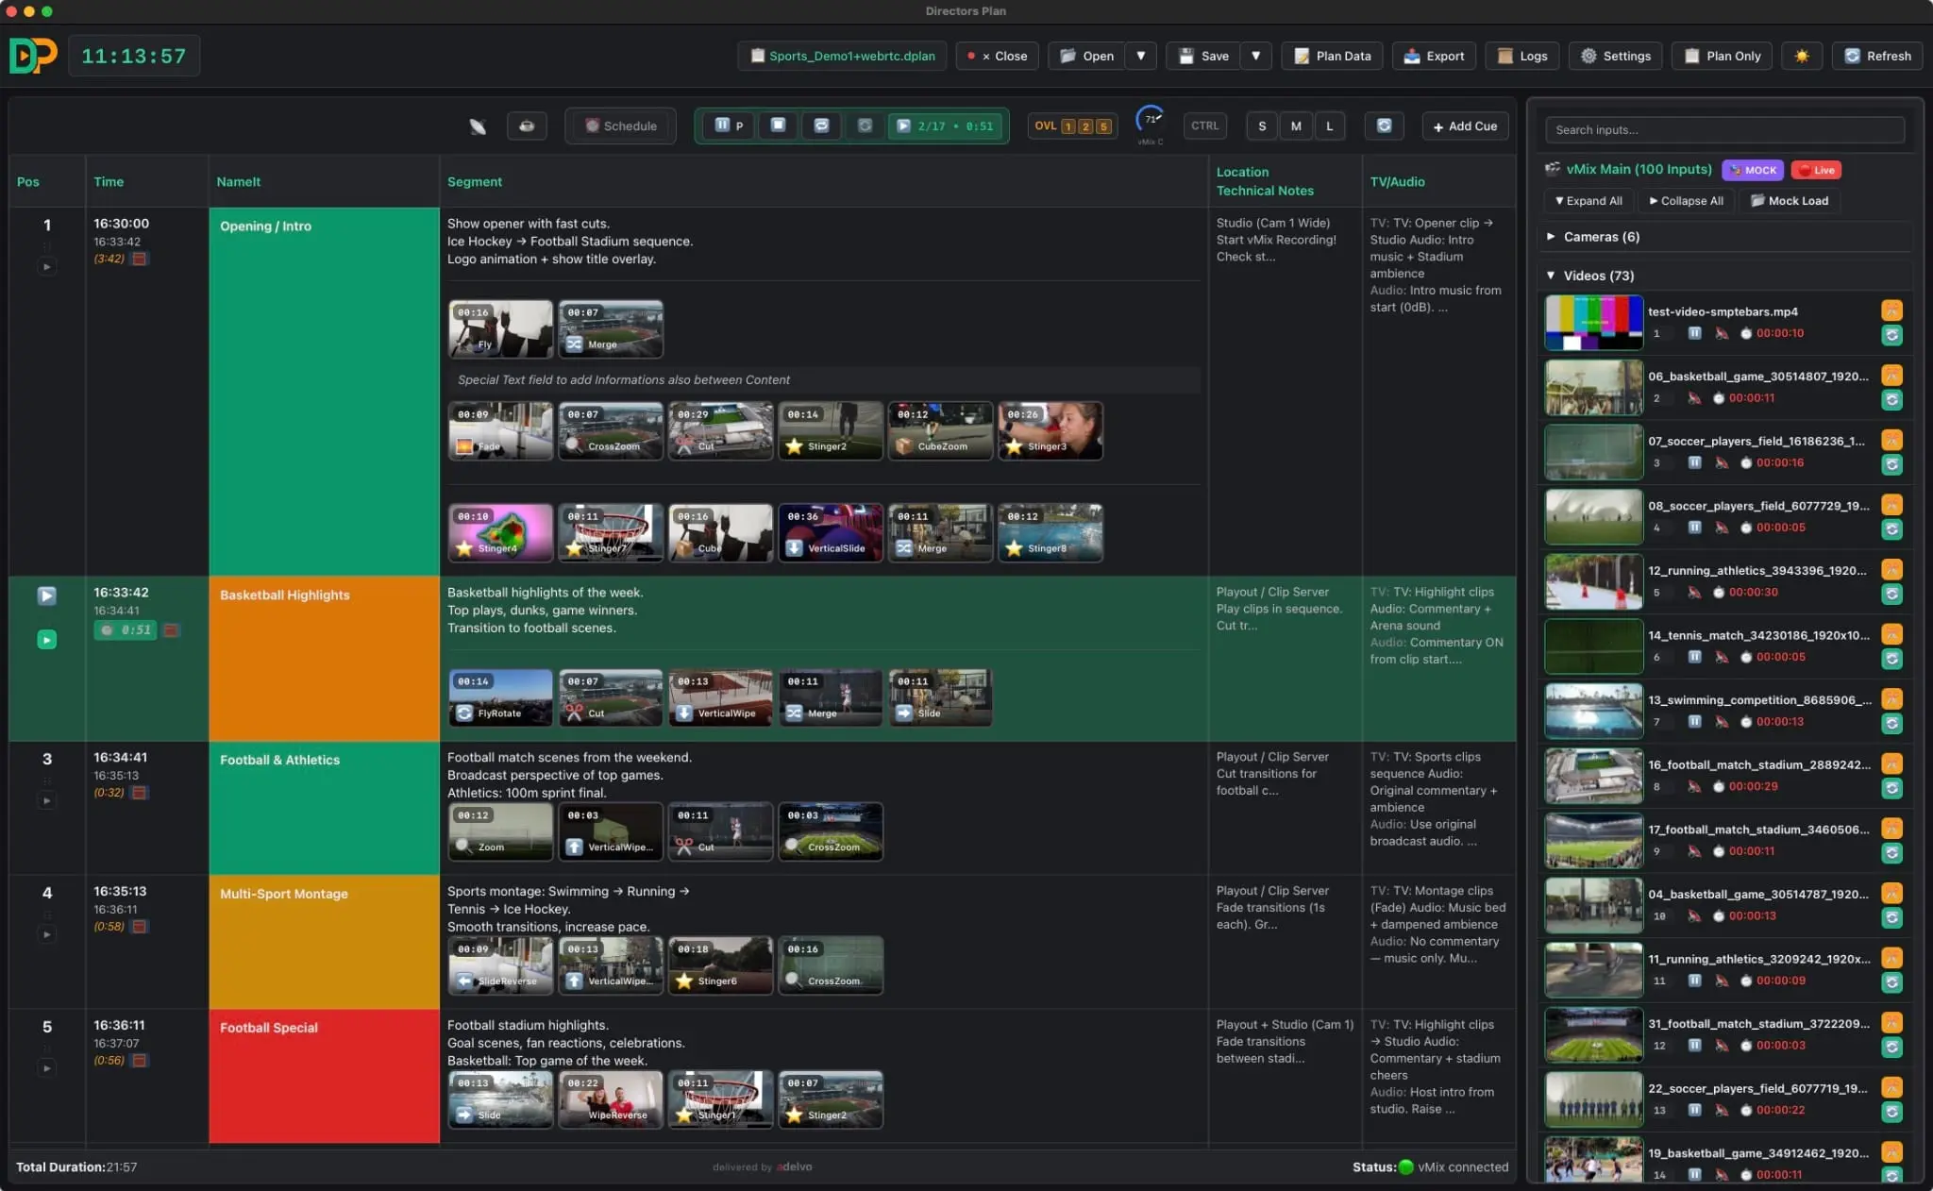This screenshot has width=1933, height=1191.
Task: Click the Sports_Demo1+webrtc.dplan file name
Action: [x=842, y=56]
